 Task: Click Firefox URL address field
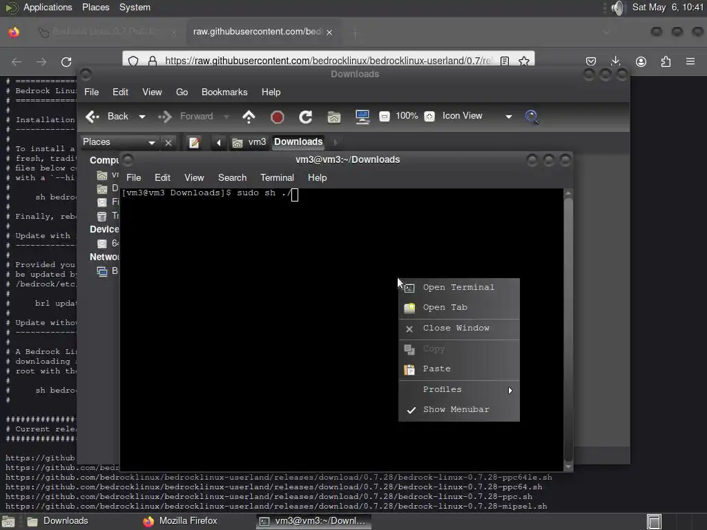(328, 61)
